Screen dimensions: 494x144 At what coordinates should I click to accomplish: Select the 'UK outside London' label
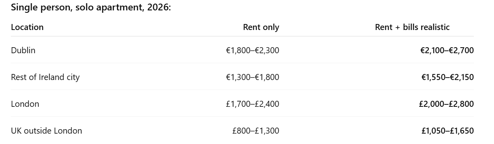[x=47, y=131]
